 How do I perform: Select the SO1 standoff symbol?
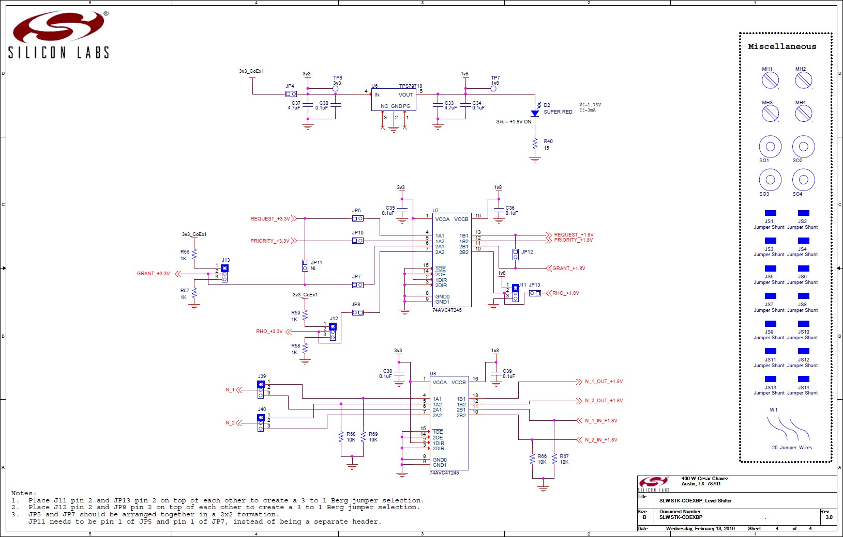(x=770, y=147)
